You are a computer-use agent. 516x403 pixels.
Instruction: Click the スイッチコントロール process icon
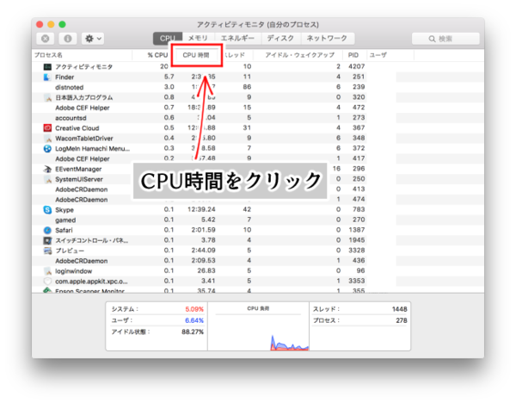(47, 240)
